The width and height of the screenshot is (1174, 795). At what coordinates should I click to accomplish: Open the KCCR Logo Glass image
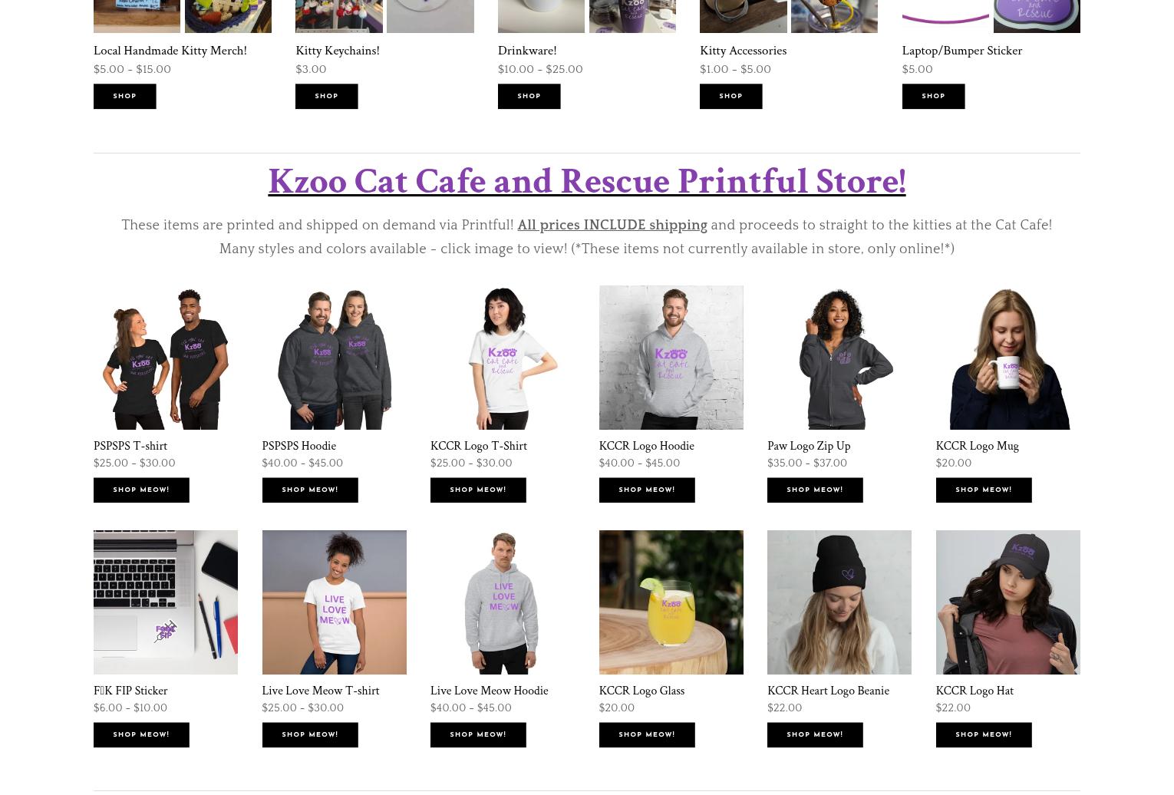671,602
